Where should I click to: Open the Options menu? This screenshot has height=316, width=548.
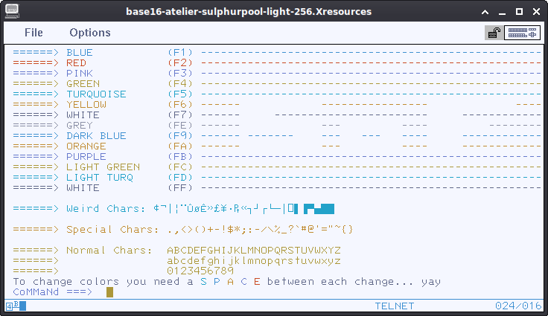pyautogui.click(x=90, y=33)
